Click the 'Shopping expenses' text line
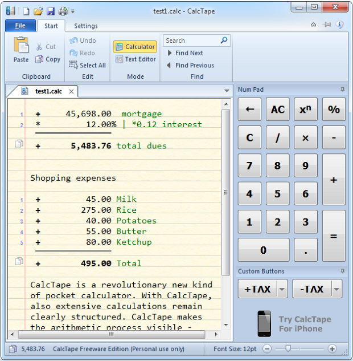 coord(73,178)
